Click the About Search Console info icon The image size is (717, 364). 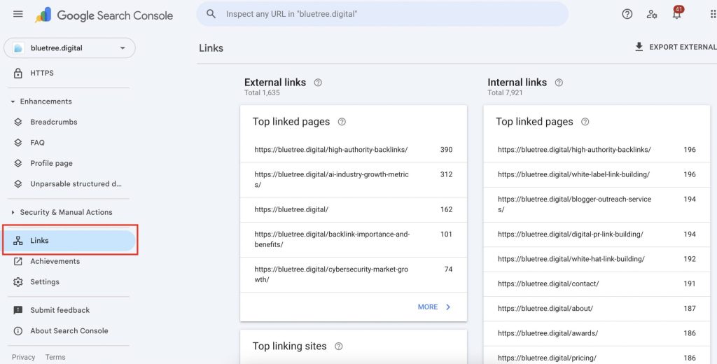click(18, 330)
